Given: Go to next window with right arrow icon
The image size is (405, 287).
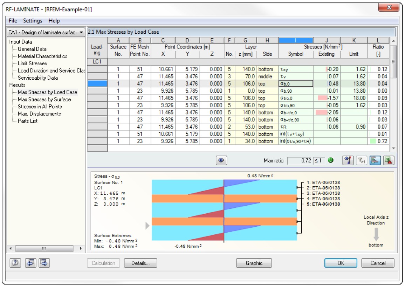Looking at the screenshot, I should click(43, 263).
